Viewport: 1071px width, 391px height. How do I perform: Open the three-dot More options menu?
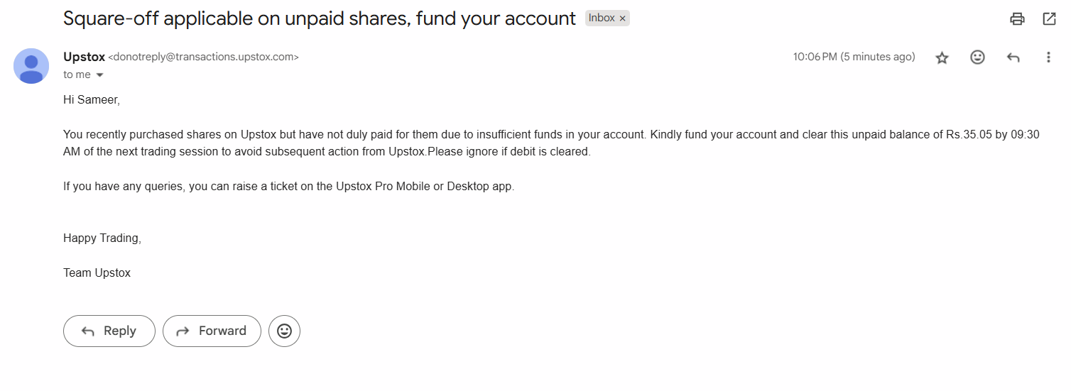pyautogui.click(x=1048, y=57)
